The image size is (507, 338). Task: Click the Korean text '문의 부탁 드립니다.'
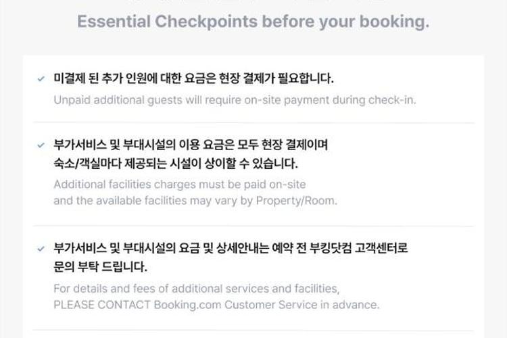click(x=100, y=267)
